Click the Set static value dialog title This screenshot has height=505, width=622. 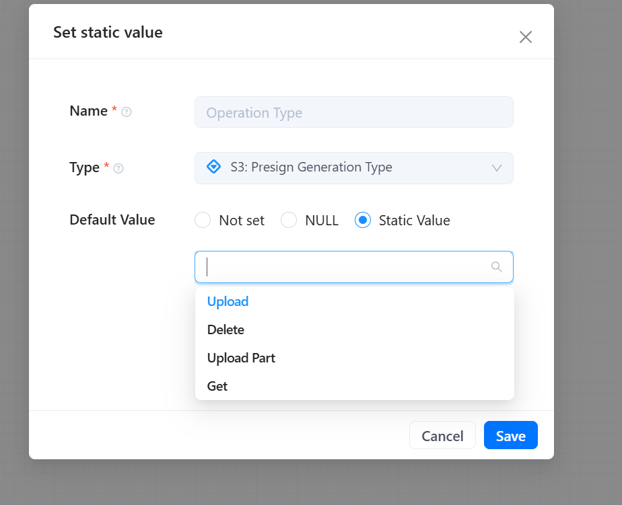(108, 32)
